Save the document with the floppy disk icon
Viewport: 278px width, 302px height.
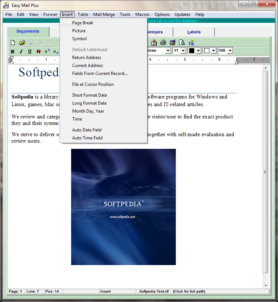(x=32, y=42)
